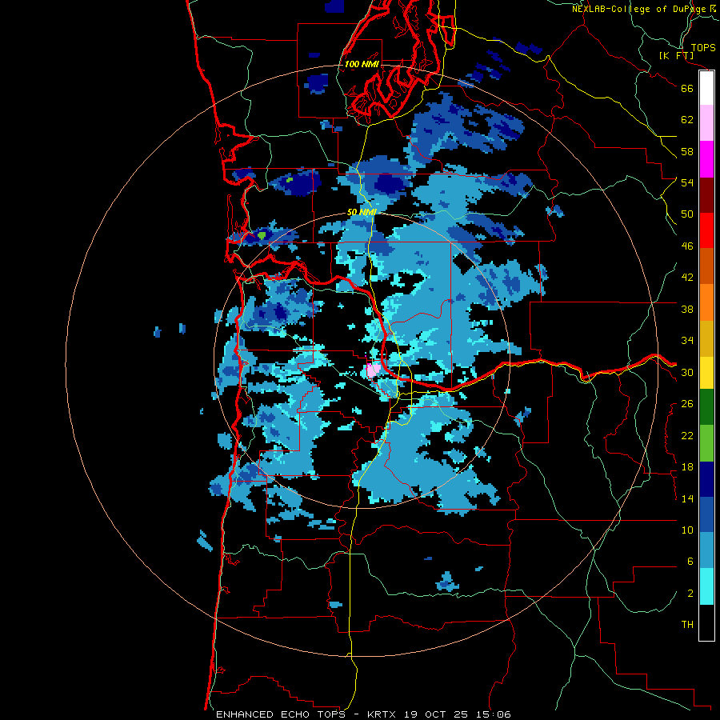Click the '50 NMI' range ring label
Viewport: 720px width, 720px height.
(362, 212)
